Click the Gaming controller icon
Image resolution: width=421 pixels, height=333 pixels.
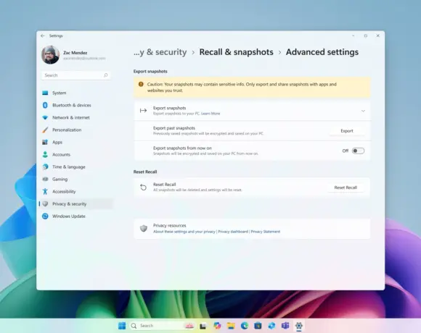(45, 179)
